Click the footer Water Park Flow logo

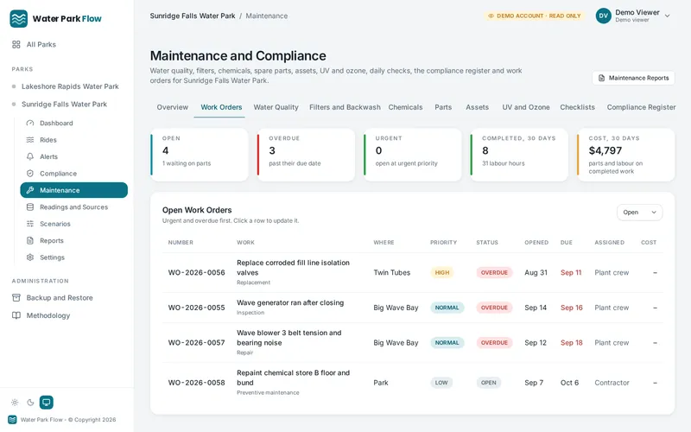point(12,420)
